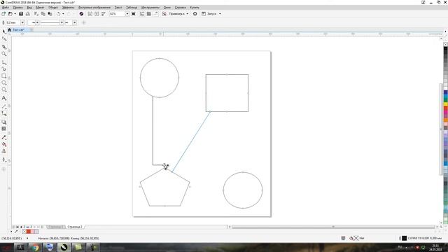448x252 pixels.
Task: Open the Edit menu
Action: coord(17,8)
